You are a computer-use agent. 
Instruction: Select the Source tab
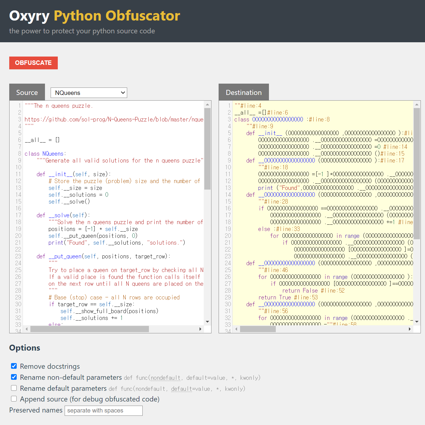point(27,92)
